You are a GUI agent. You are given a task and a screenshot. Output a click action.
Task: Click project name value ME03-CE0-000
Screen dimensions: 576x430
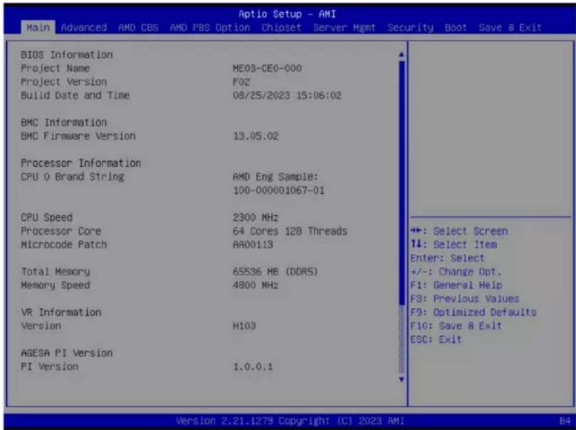click(267, 68)
